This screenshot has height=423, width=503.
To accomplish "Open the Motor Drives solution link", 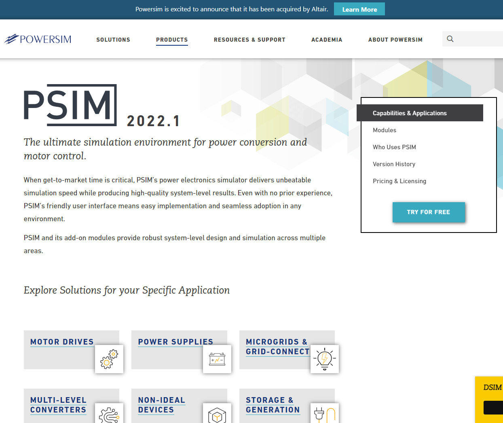I will [62, 342].
